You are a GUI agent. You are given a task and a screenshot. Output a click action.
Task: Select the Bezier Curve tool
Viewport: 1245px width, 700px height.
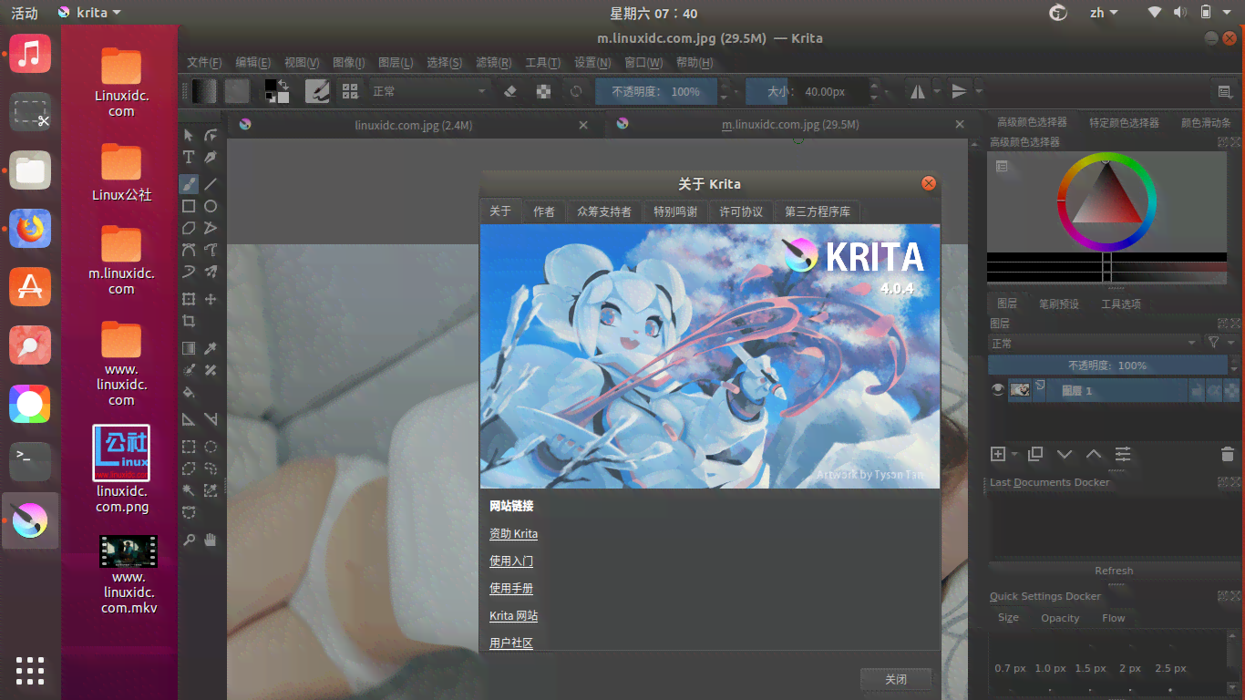[189, 250]
